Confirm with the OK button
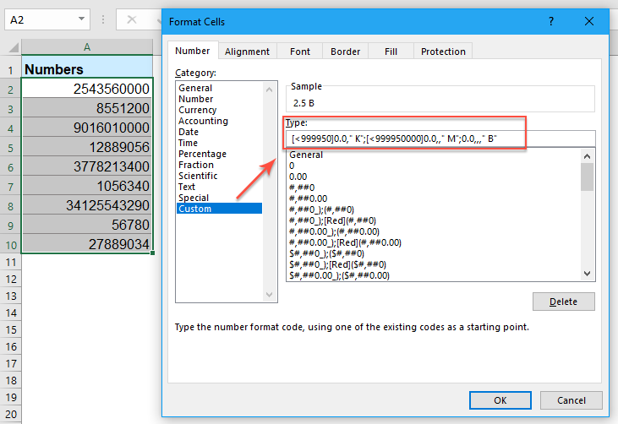Viewport: 618px width, 424px height. pos(500,400)
